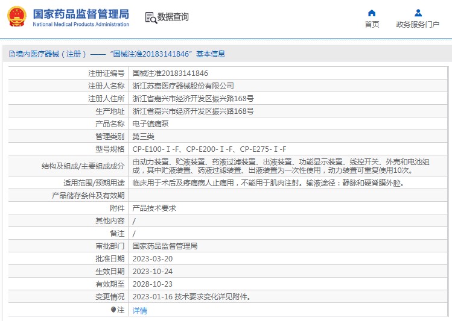Screen dimensions: 452x321
Task: Click the 变更情况 label
Action: [x=110, y=297]
